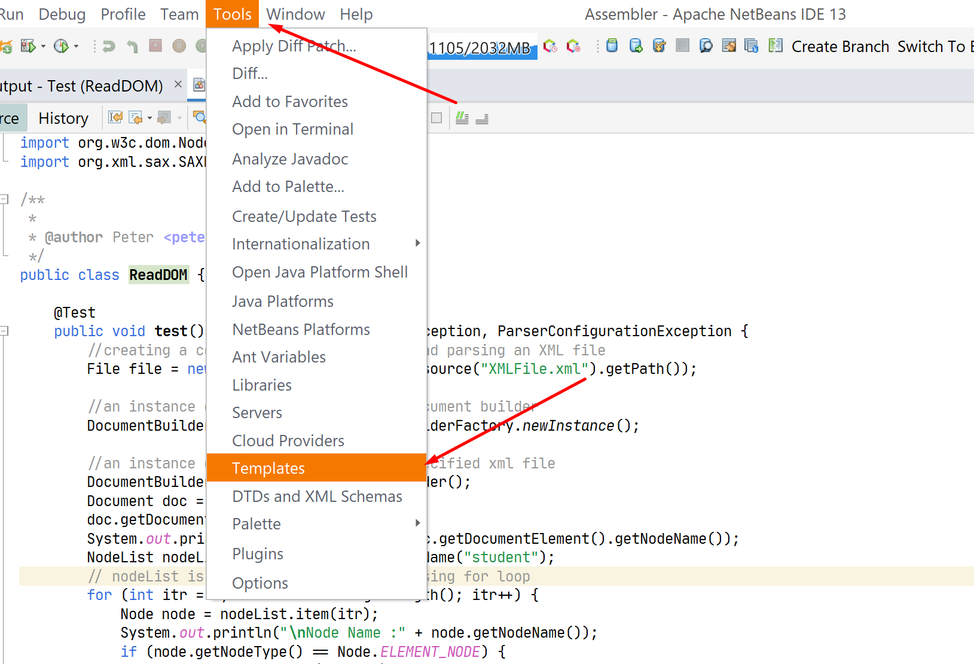The height and width of the screenshot is (664, 974).
Task: Click the Find Selection magnifier icon
Action: click(199, 118)
